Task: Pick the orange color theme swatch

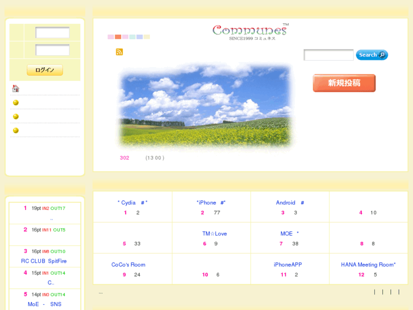Action: coord(118,36)
